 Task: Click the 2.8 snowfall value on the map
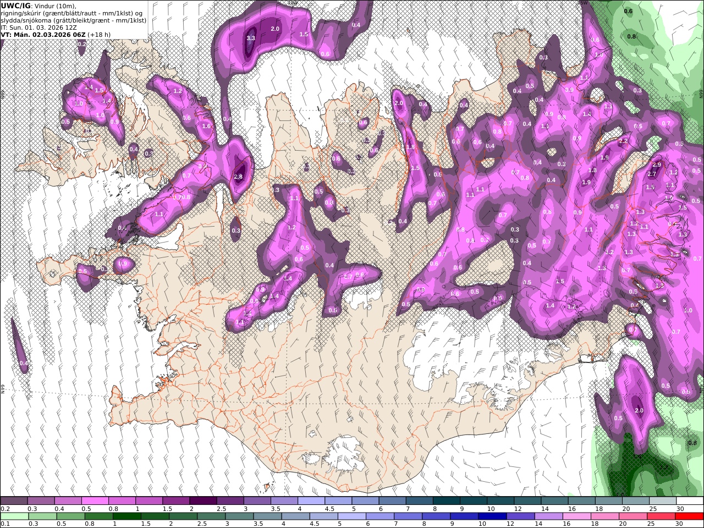[x=238, y=177]
